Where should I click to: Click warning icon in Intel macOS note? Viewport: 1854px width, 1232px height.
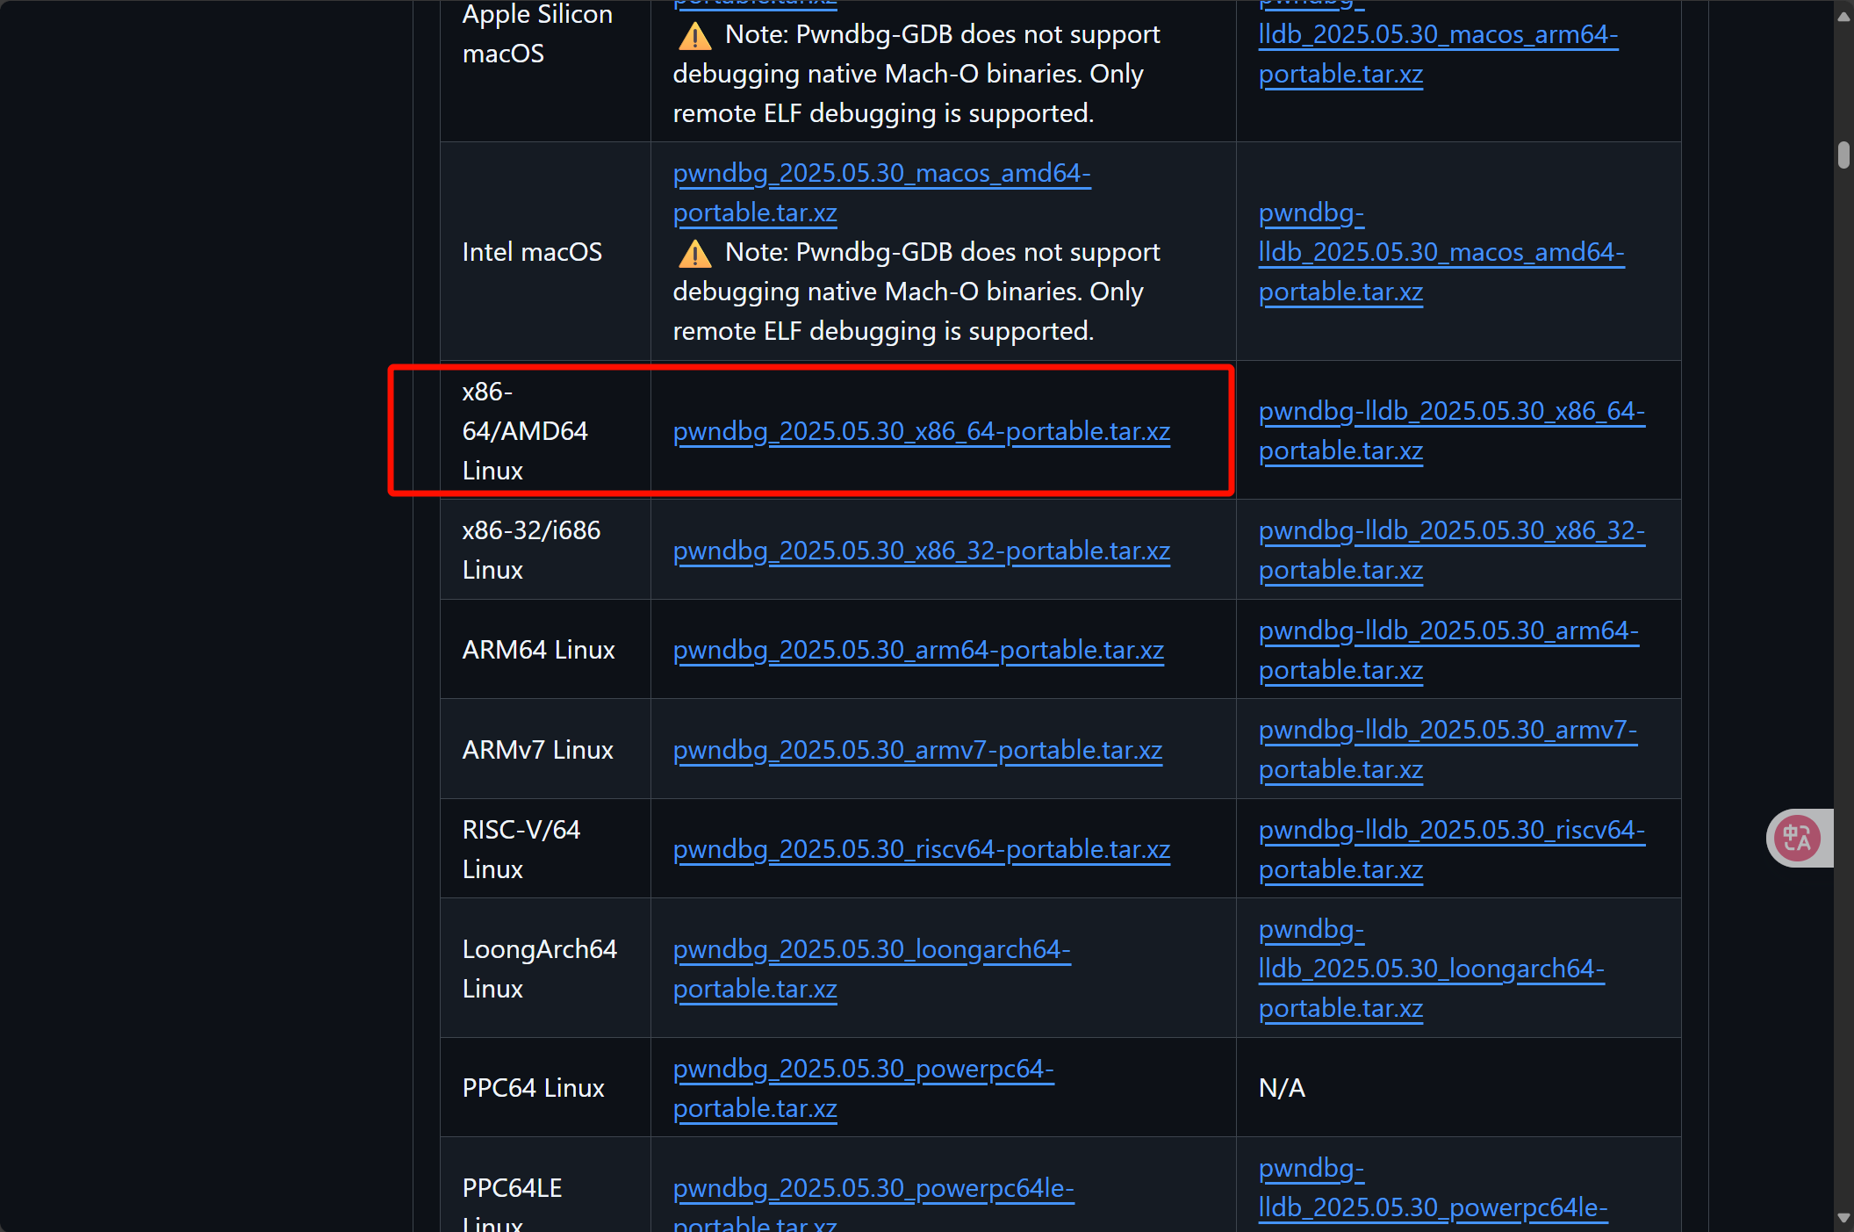(x=694, y=254)
